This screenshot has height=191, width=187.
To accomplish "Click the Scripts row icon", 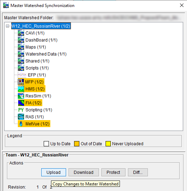I will pyautogui.click(x=21, y=68).
